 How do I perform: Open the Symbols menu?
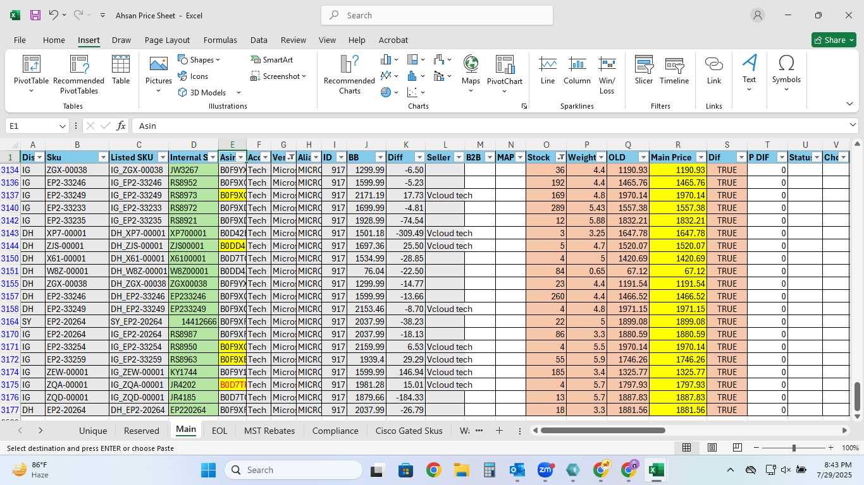[x=786, y=74]
